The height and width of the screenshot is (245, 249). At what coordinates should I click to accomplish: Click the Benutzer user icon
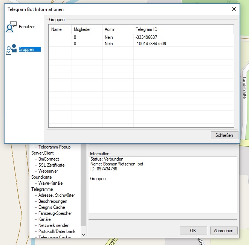11,27
